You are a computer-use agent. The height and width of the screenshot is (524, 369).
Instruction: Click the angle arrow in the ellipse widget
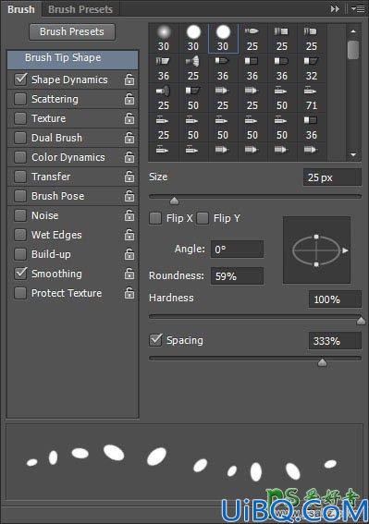[x=345, y=250]
